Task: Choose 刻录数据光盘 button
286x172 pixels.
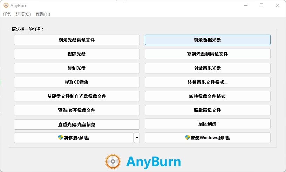Action: pos(207,40)
